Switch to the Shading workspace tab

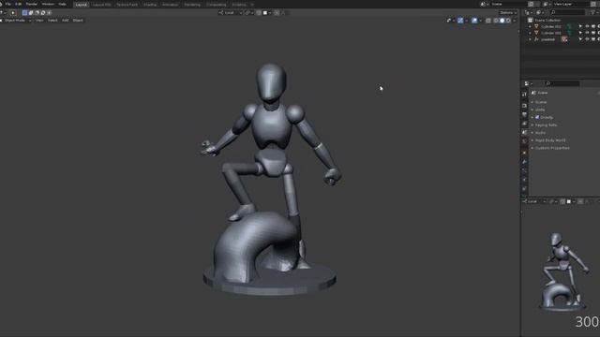coord(150,5)
